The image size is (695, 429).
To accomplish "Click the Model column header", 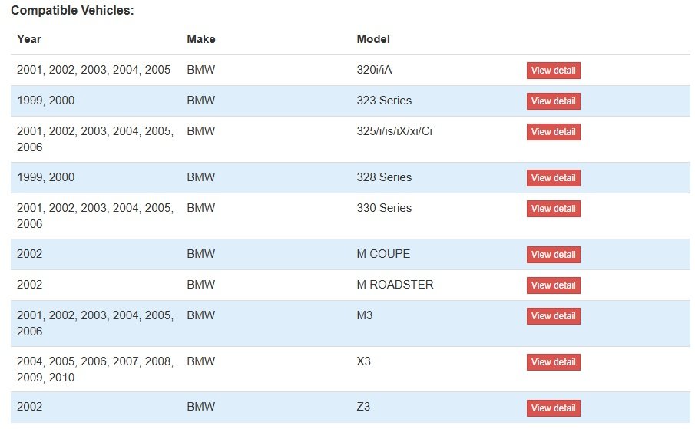I will pos(373,39).
